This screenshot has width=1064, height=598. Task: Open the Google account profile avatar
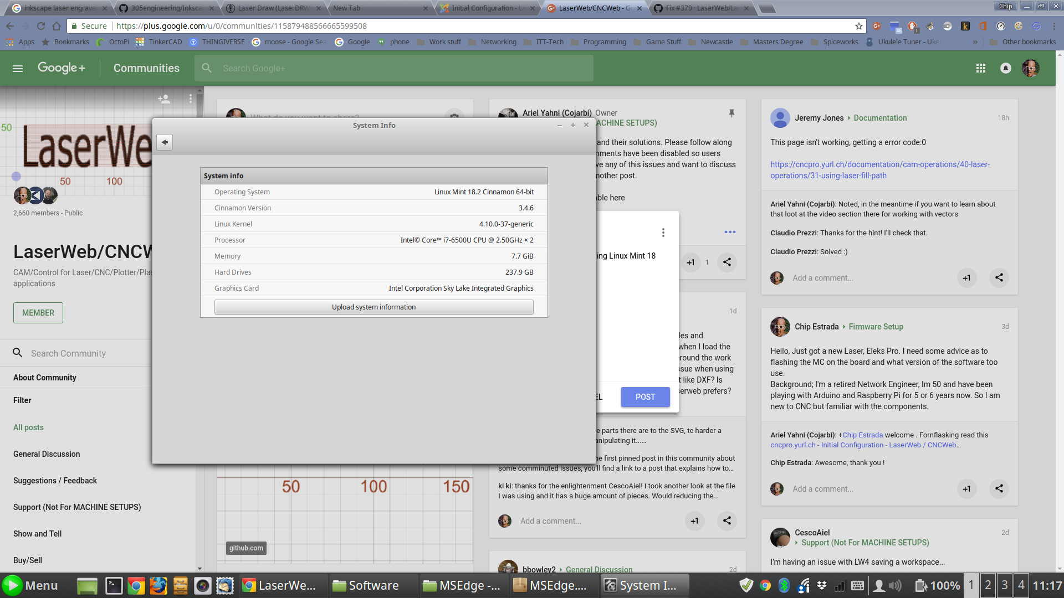[1031, 68]
